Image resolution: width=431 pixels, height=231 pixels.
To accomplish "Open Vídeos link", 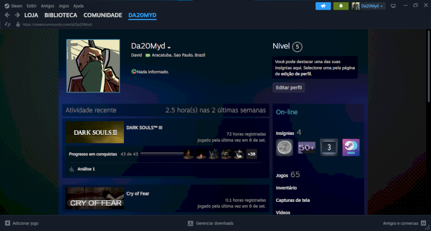I will 283,213.
